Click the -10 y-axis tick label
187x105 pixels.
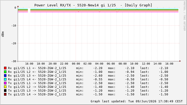point(14,26)
